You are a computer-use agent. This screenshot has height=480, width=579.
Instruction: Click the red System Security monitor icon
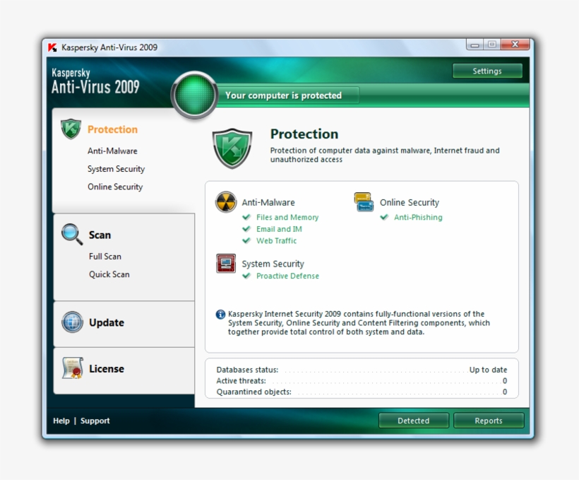(226, 264)
